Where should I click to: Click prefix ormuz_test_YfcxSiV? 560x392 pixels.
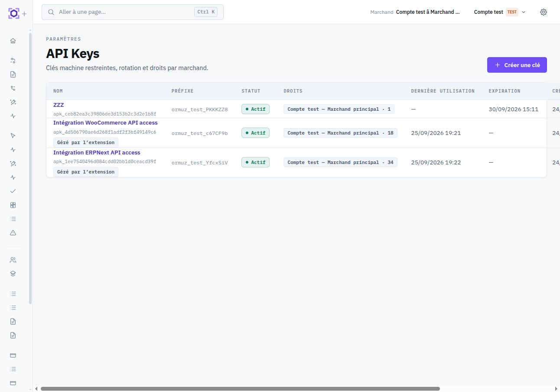tap(200, 163)
